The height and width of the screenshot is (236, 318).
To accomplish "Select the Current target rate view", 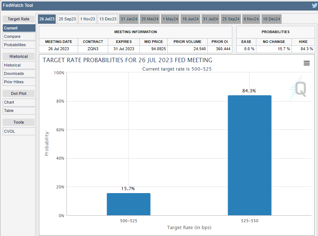I will coord(19,28).
